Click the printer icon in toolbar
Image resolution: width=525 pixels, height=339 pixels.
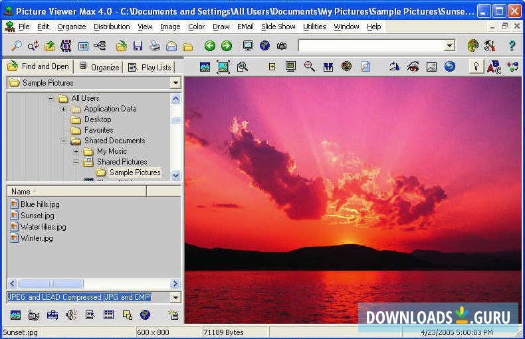154,46
